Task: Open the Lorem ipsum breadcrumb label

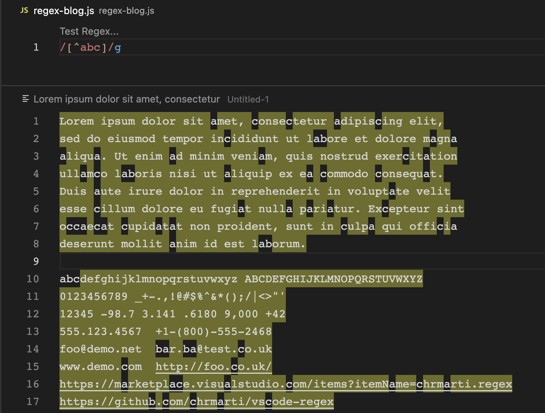Action: 127,99
